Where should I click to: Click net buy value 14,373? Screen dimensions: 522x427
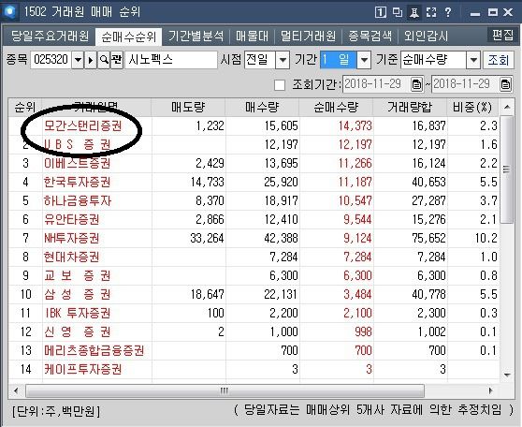tap(355, 126)
